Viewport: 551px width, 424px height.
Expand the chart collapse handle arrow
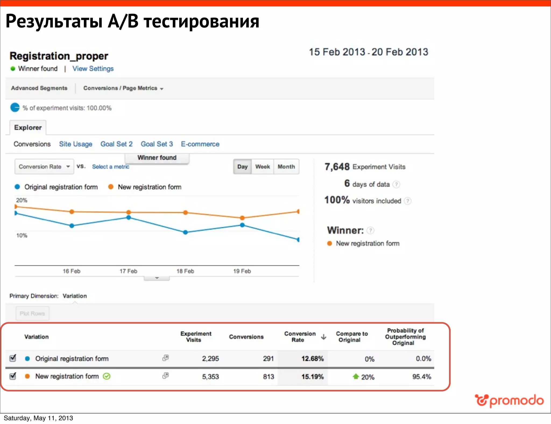point(157,278)
